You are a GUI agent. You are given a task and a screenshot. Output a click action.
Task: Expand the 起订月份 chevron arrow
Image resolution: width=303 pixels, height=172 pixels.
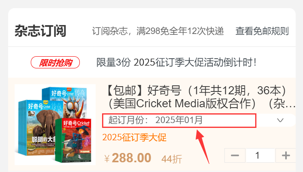[280, 120]
